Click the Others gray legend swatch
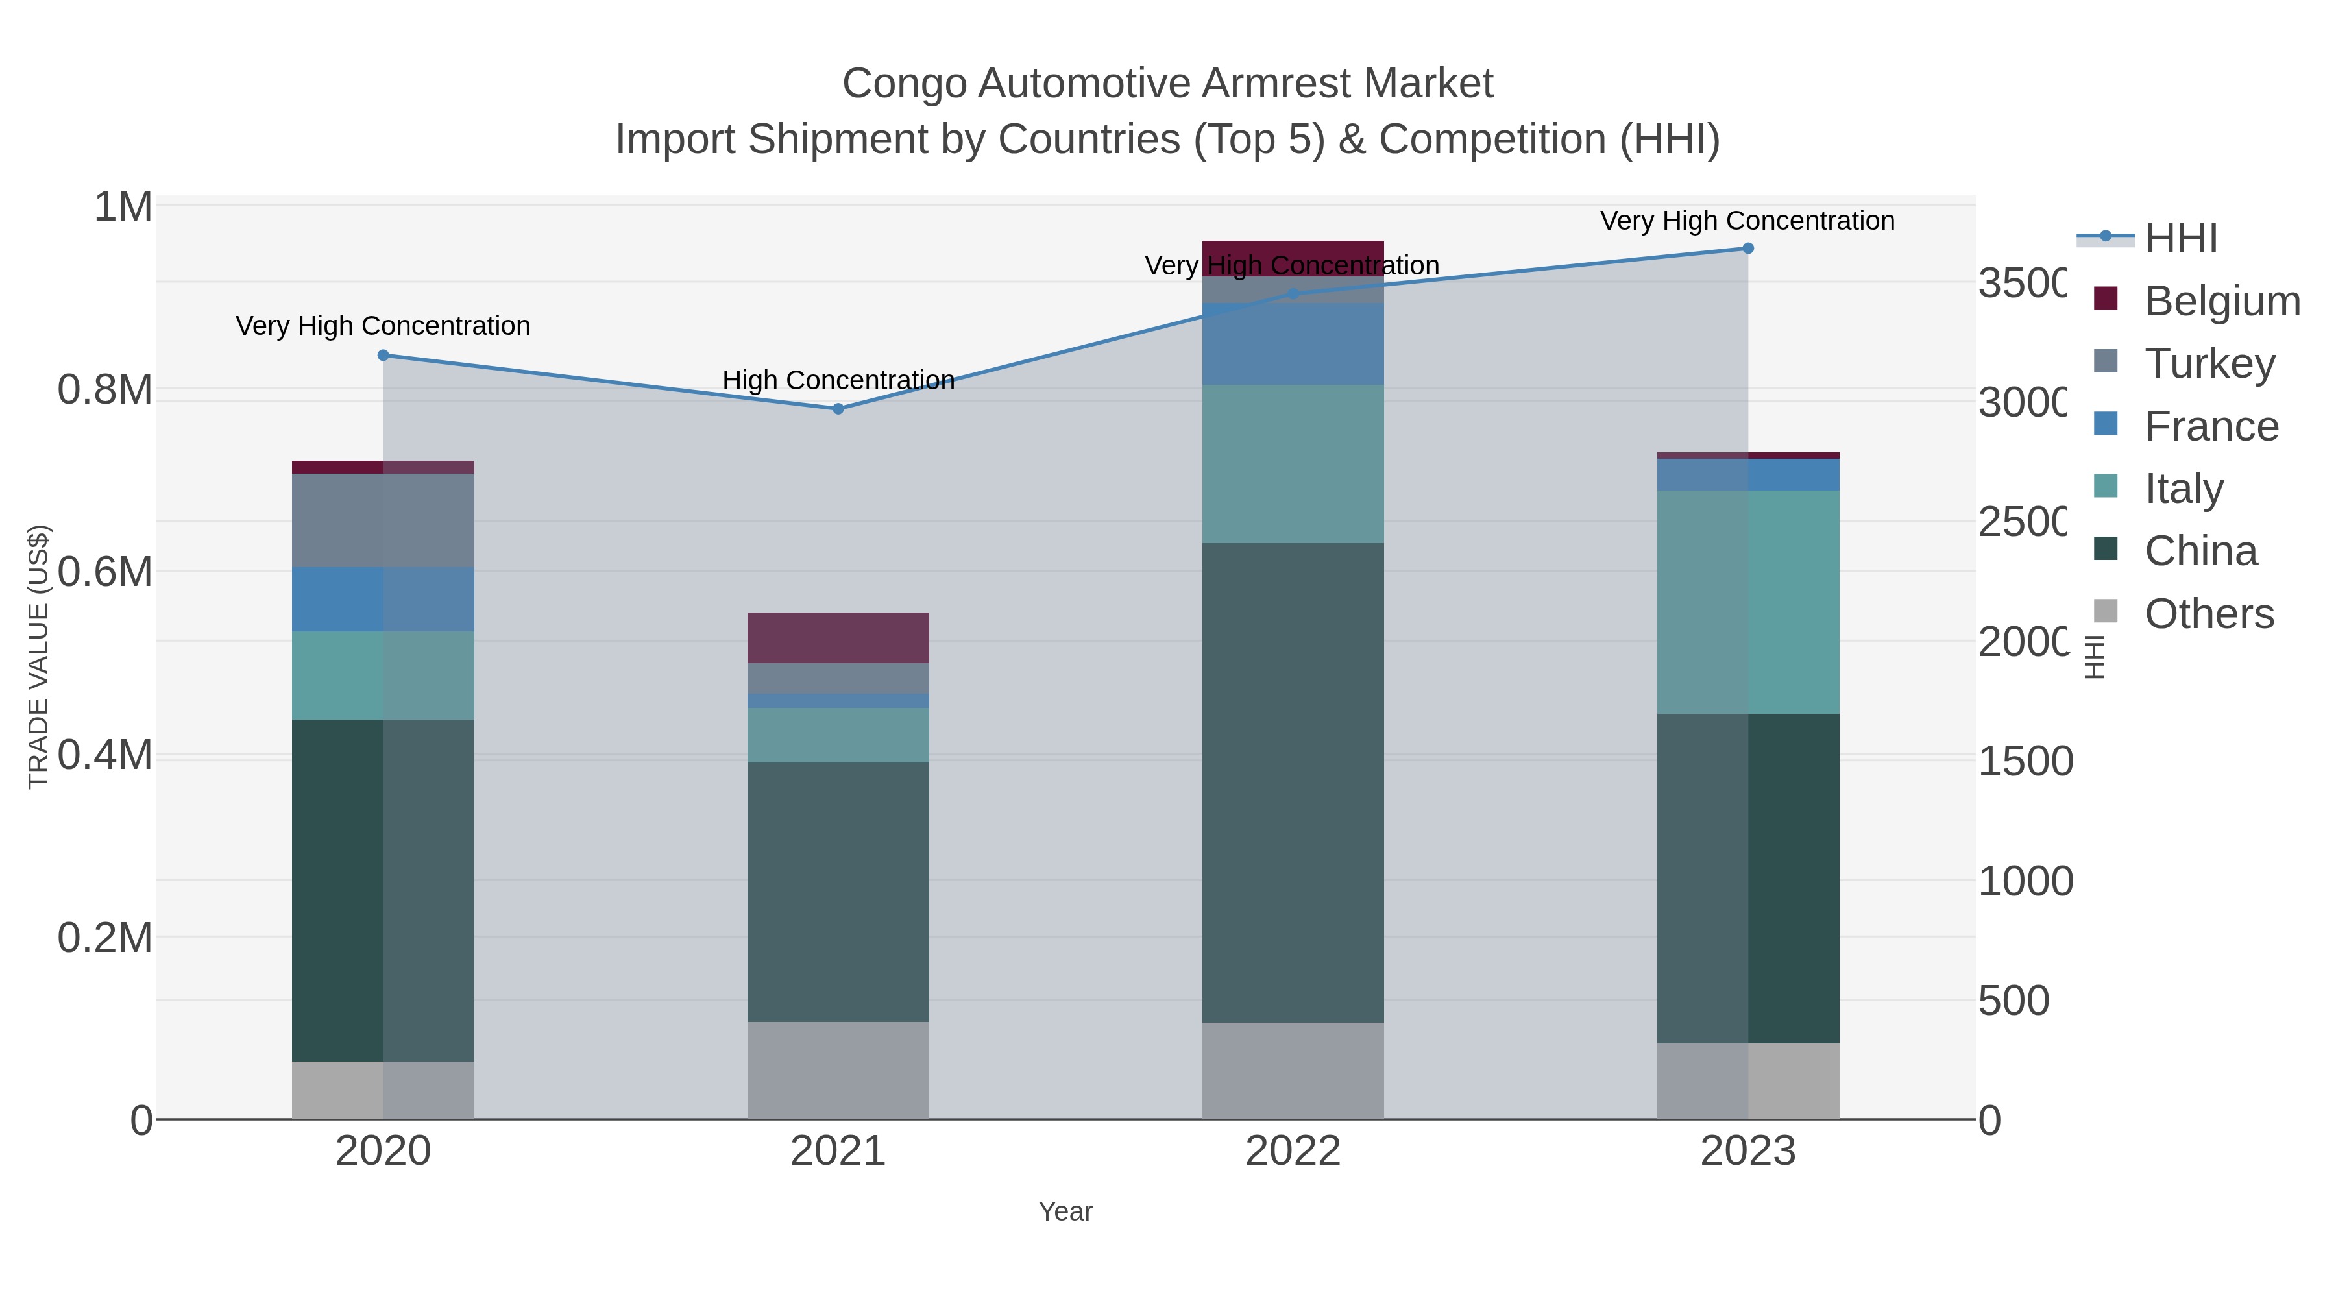This screenshot has height=1314, width=2336. (2106, 611)
